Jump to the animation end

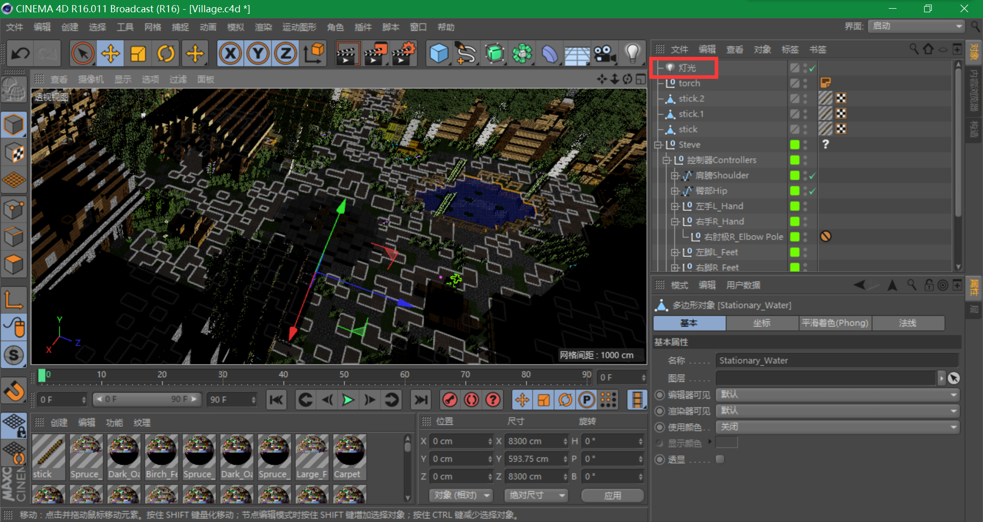coord(421,400)
